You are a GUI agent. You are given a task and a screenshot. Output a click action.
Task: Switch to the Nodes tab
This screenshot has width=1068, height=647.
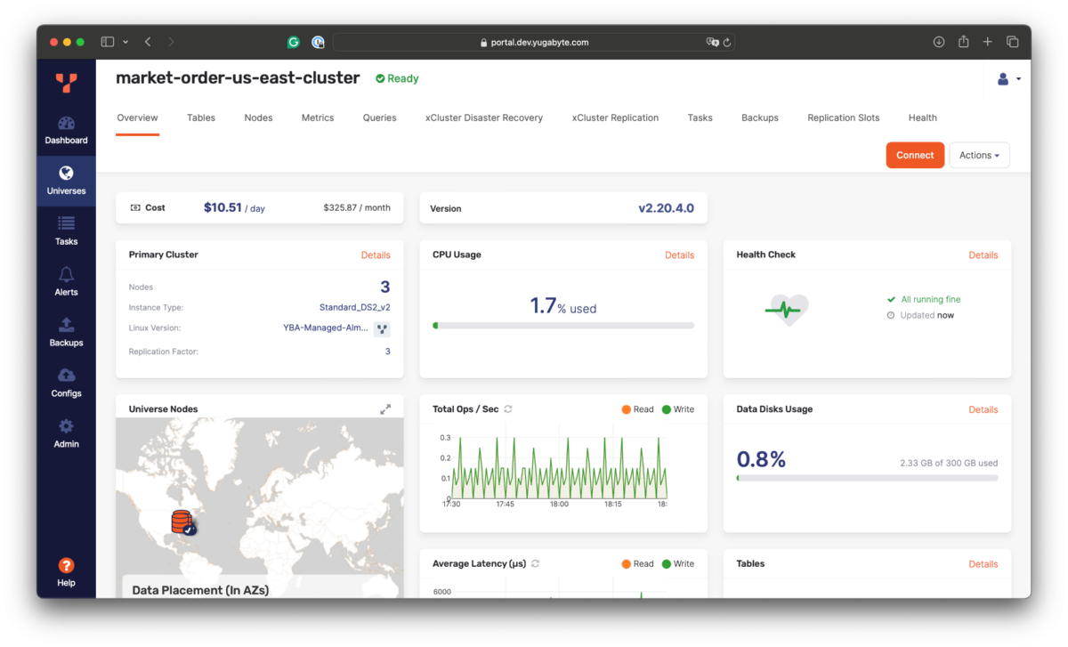point(258,117)
